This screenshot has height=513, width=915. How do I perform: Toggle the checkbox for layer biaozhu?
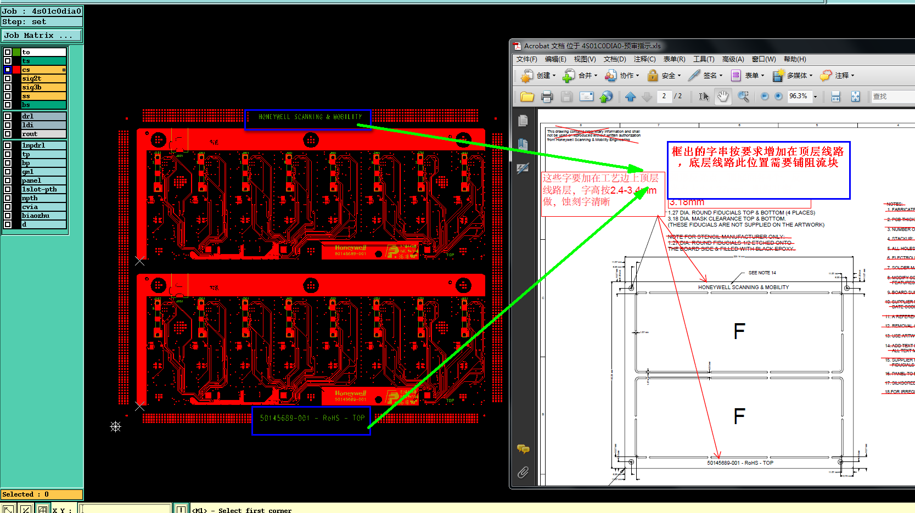8,216
